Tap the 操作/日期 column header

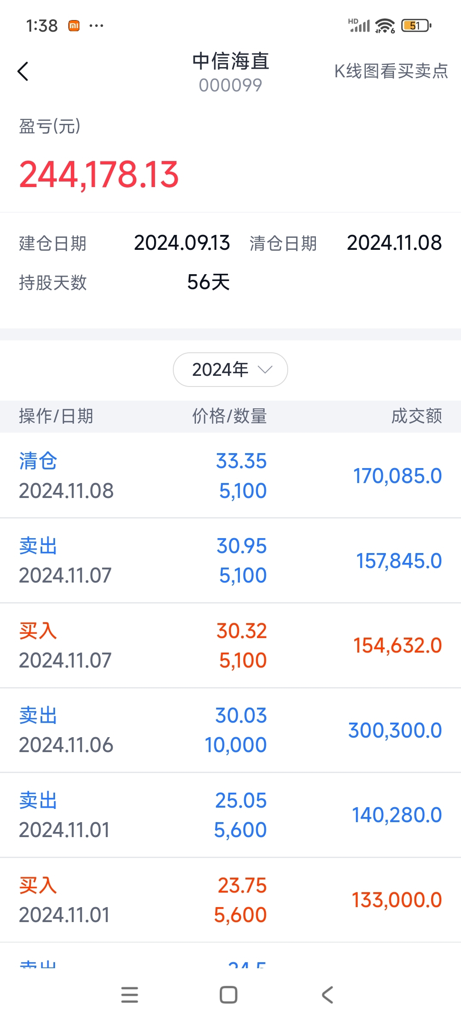point(56,416)
